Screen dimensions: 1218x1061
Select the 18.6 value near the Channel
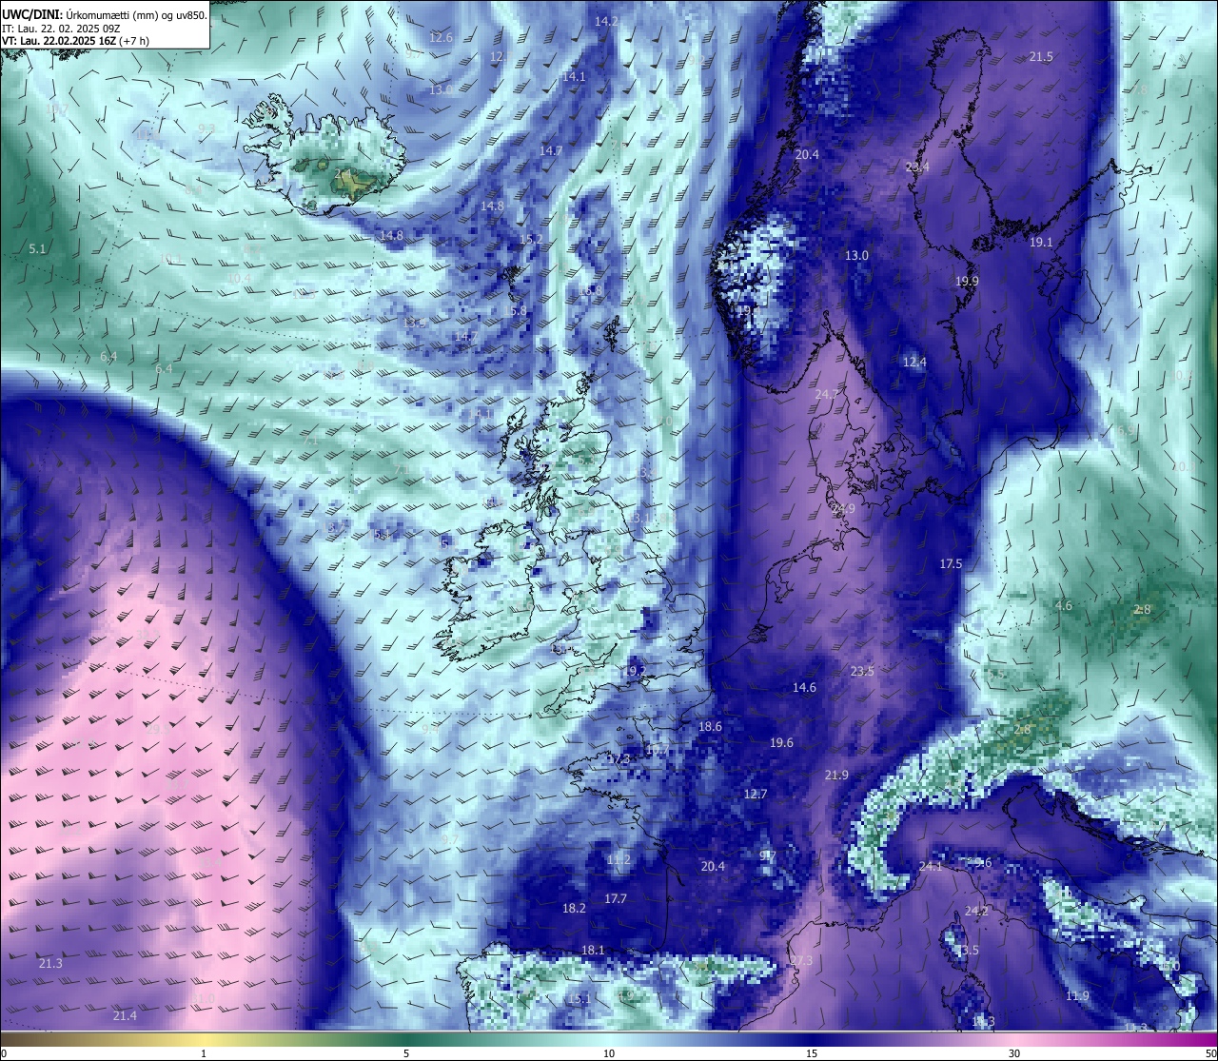coord(710,727)
